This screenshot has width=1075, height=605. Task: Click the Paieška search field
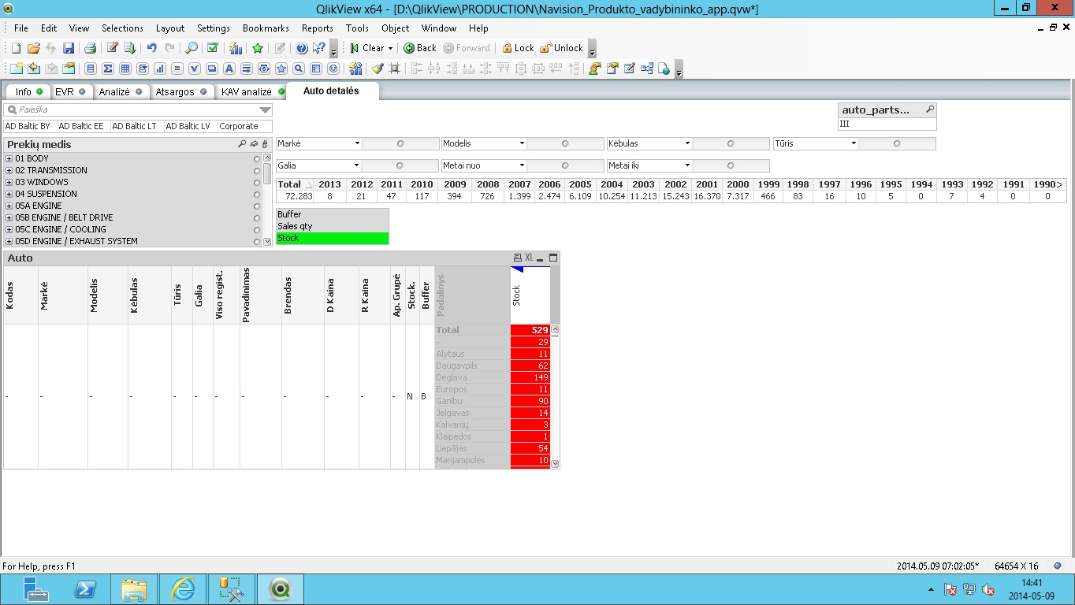pos(138,110)
